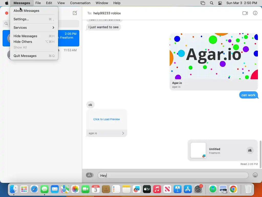
Task: Open Music from the Dock
Action: (x=157, y=189)
